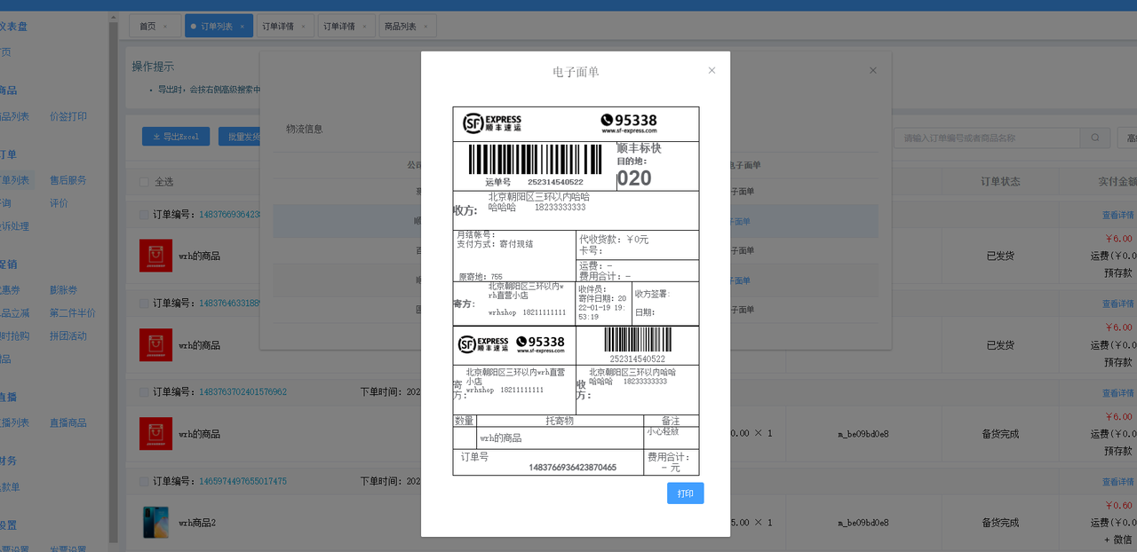Viewport: 1137px width, 552px height.
Task: Click the wrh商品2 phone thumbnail
Action: click(155, 523)
